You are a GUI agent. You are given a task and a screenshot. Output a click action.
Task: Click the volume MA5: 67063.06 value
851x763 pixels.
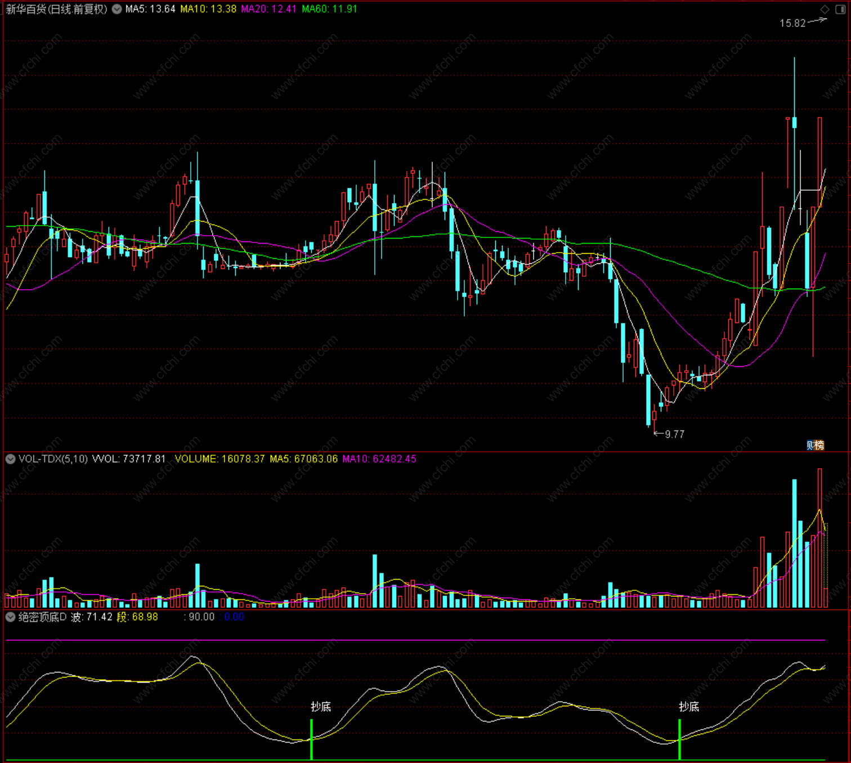(x=304, y=459)
